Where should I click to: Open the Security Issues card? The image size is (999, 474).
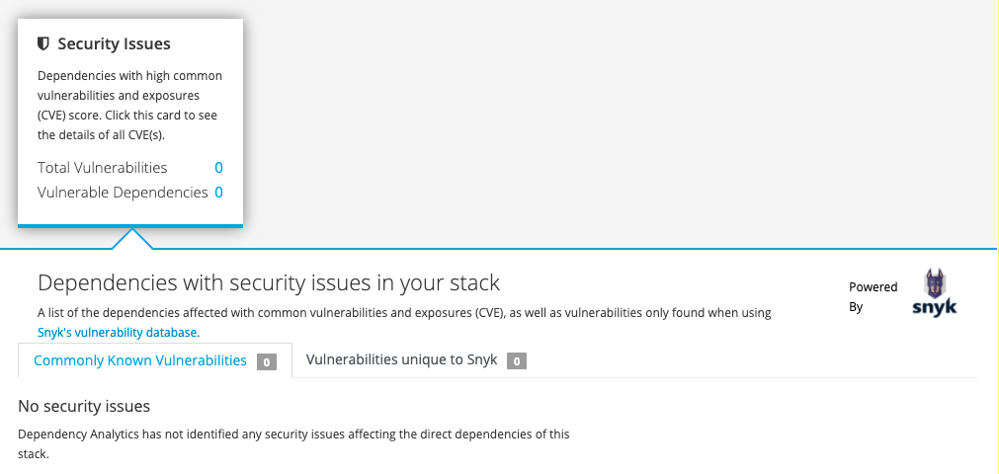pyautogui.click(x=130, y=122)
